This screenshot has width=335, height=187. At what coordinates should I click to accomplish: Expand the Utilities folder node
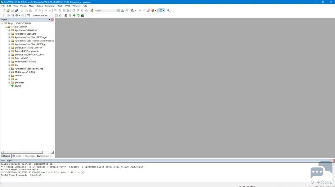[9, 76]
